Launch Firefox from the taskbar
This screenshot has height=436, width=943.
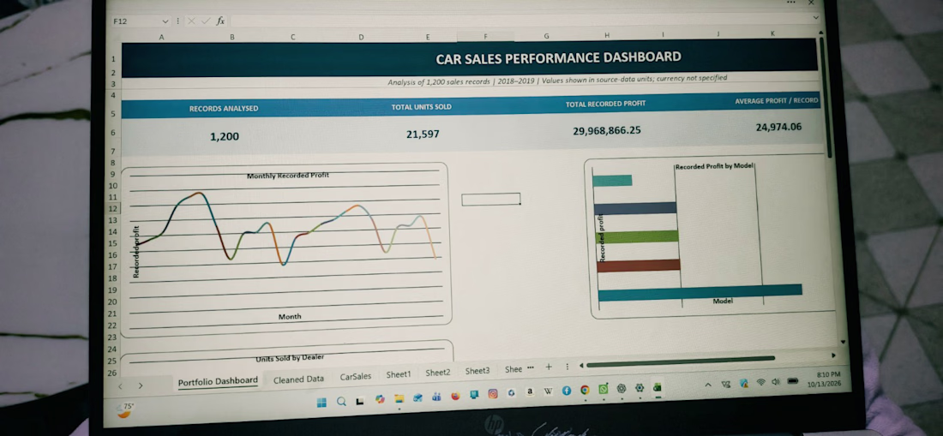tap(455, 396)
